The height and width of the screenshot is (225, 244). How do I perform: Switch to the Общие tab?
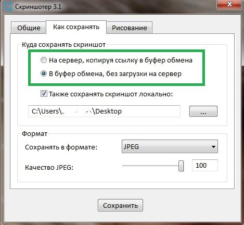[29, 28]
